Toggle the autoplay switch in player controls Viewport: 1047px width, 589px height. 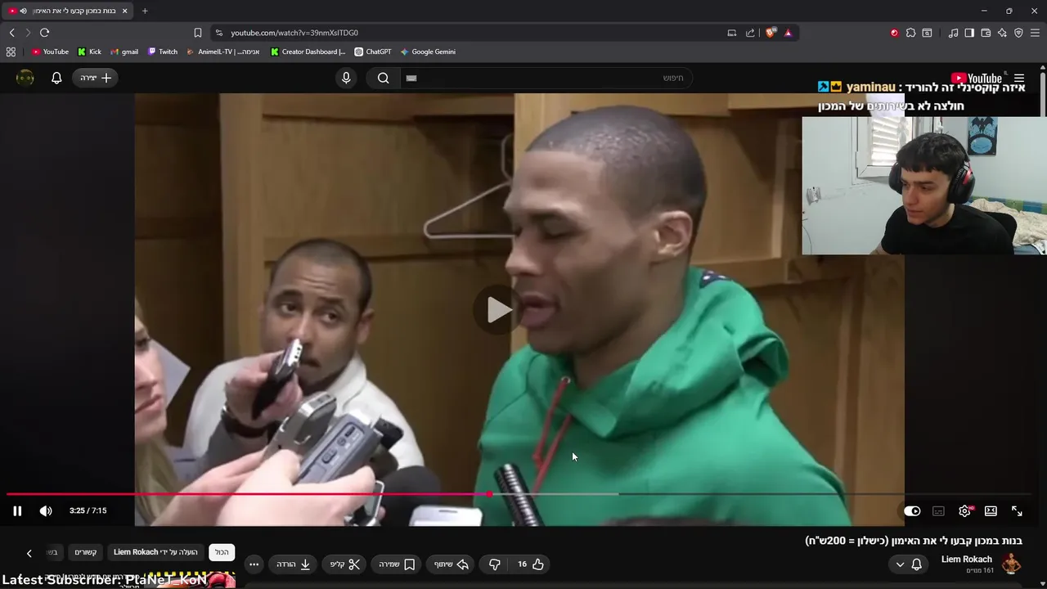912,510
